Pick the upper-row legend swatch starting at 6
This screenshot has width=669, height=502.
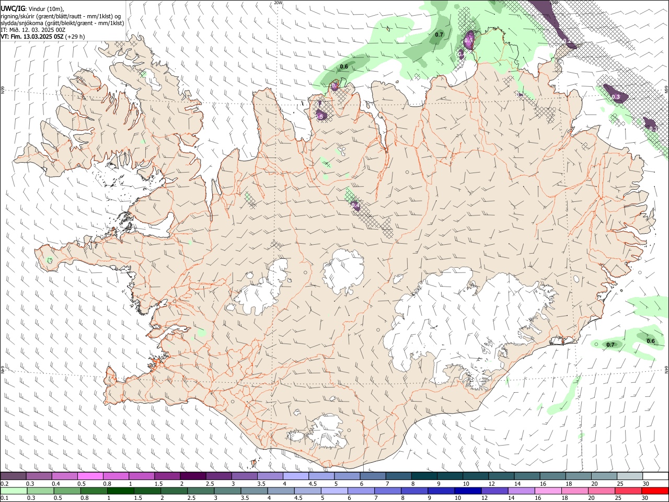tap(373, 476)
